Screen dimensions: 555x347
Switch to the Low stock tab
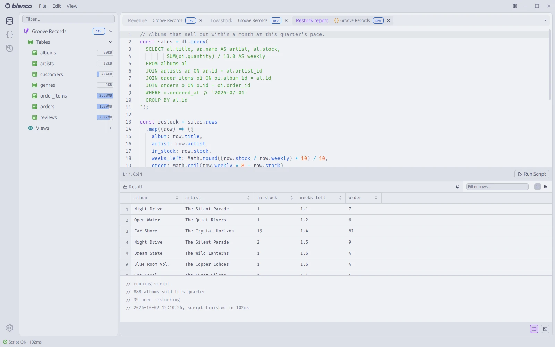click(221, 20)
